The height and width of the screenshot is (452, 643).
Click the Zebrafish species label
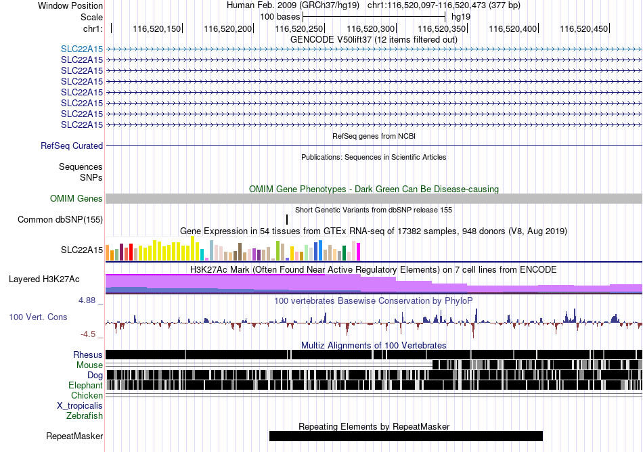84,415
